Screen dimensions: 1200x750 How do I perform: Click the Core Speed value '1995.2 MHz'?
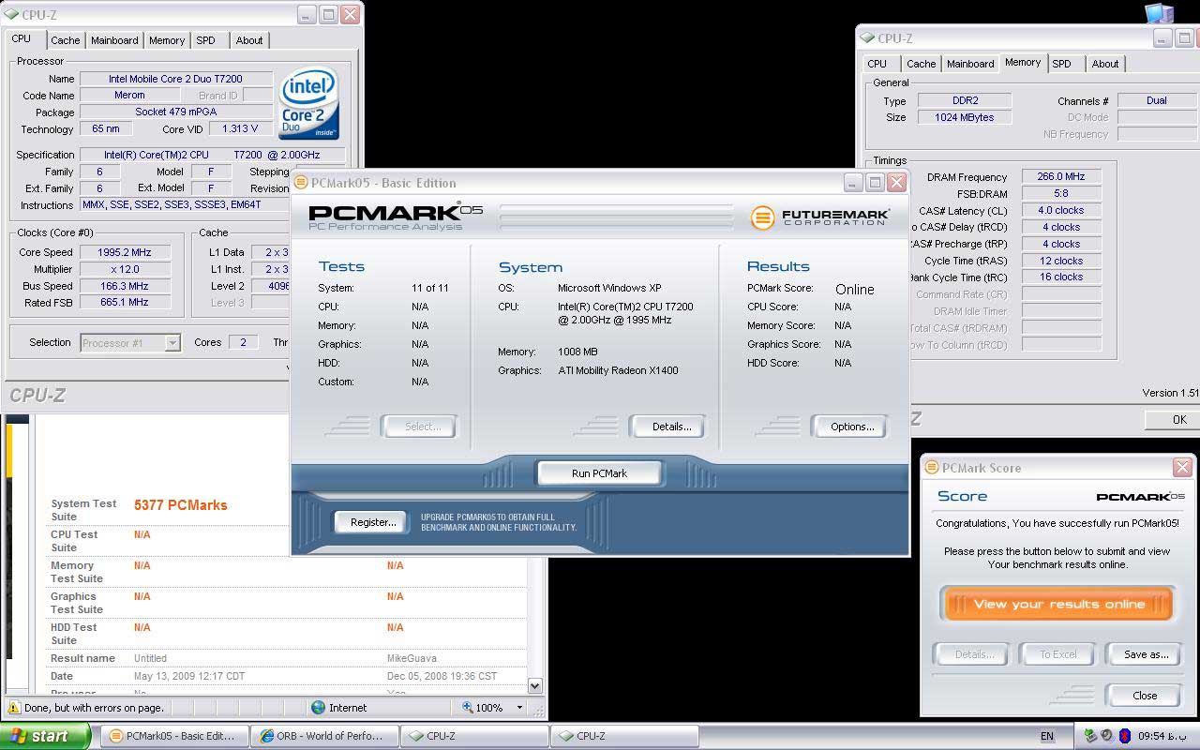125,253
